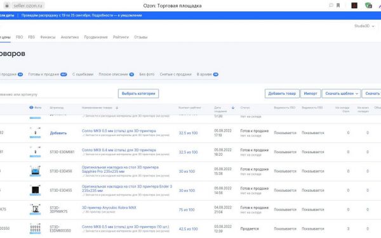Click 42,5 из 100 content rating
This screenshot has height=238, width=381.
[188, 229]
